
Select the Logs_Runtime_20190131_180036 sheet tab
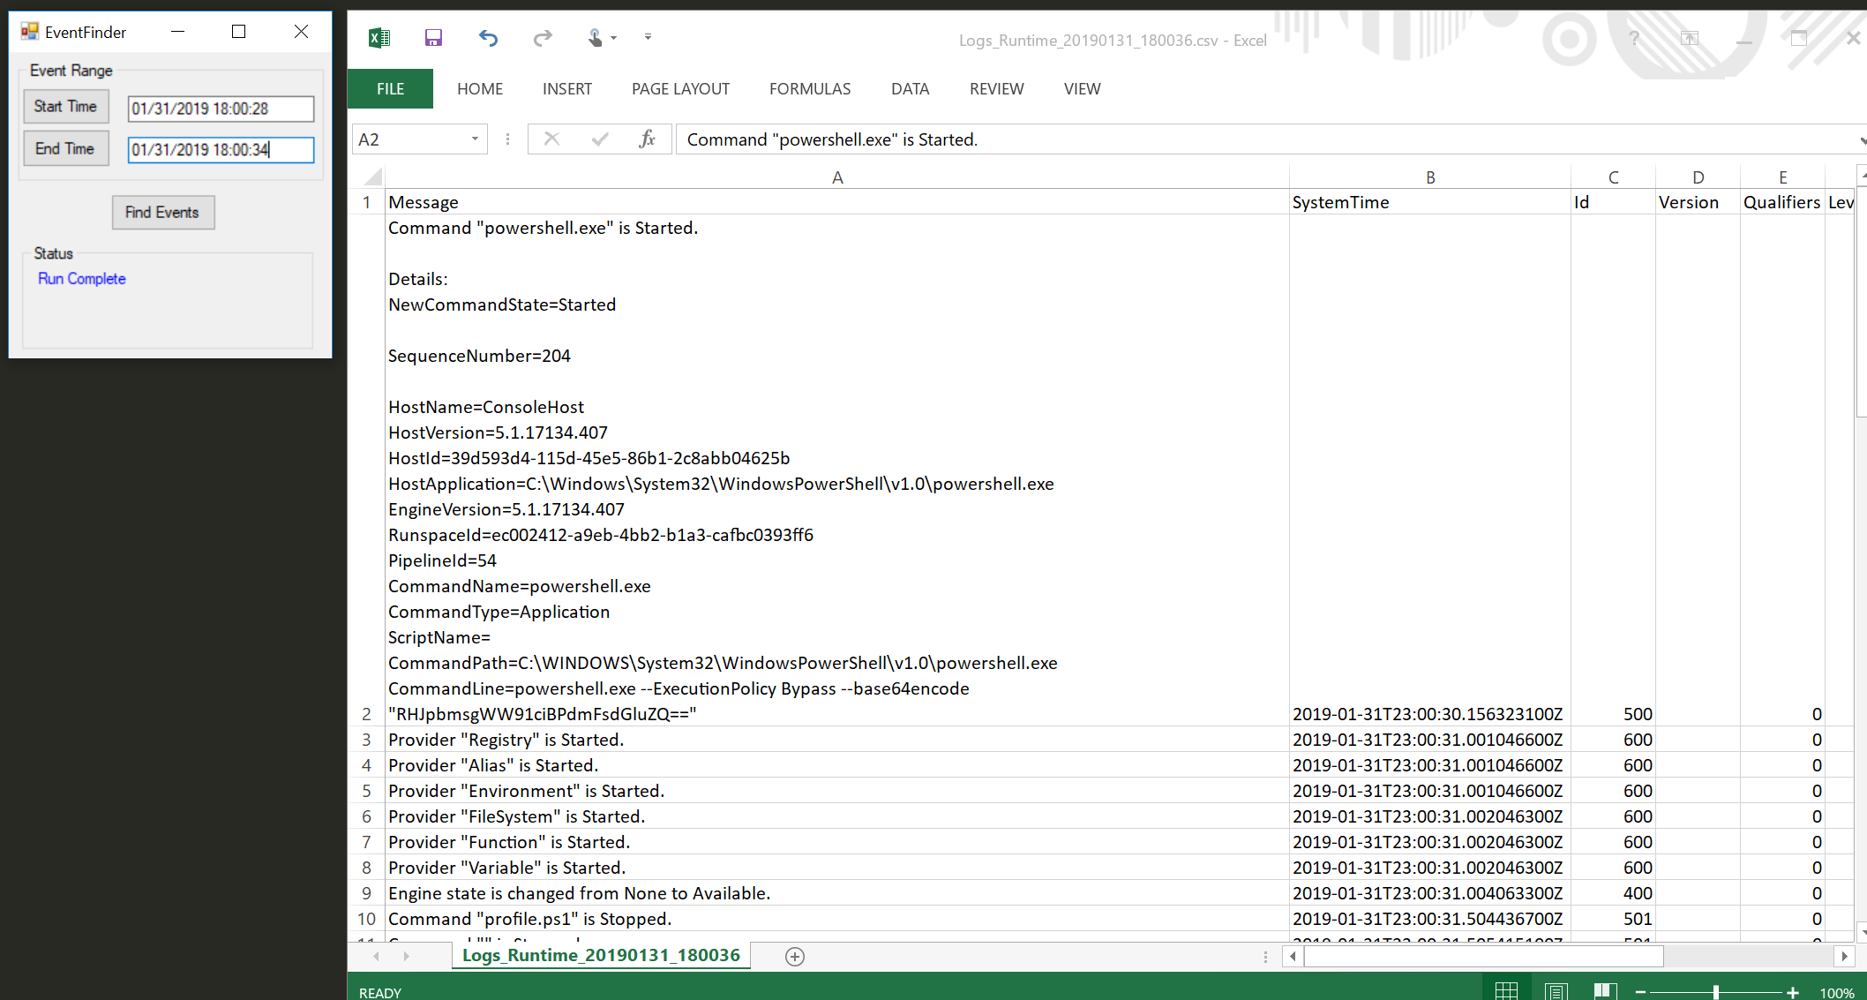click(x=601, y=956)
